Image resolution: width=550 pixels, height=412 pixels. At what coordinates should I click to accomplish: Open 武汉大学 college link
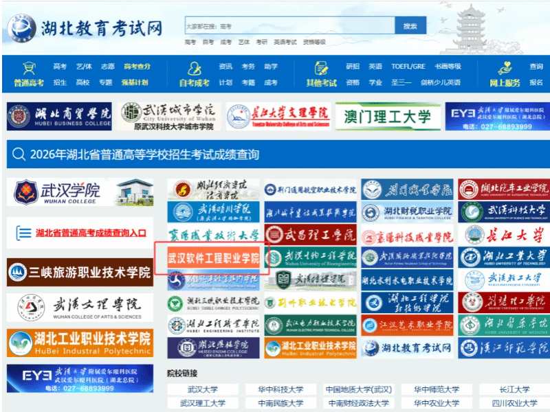coord(203,389)
